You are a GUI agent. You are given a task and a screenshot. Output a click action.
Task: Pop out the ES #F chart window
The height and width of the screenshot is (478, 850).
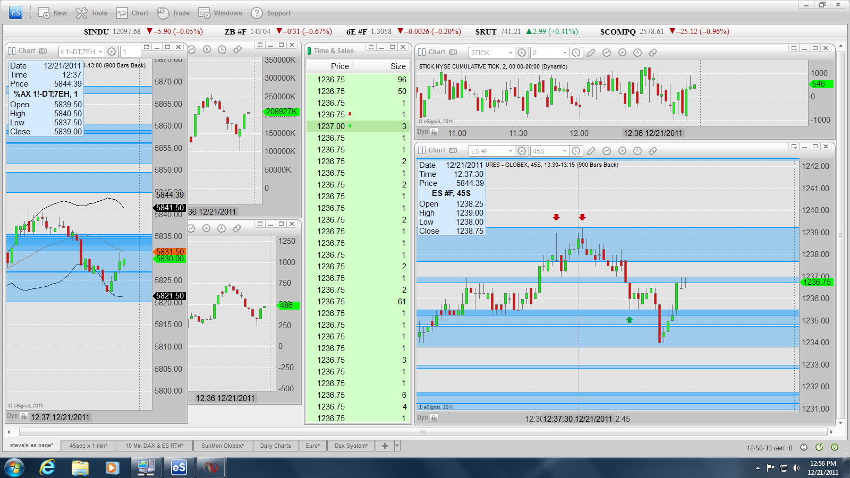click(x=794, y=146)
